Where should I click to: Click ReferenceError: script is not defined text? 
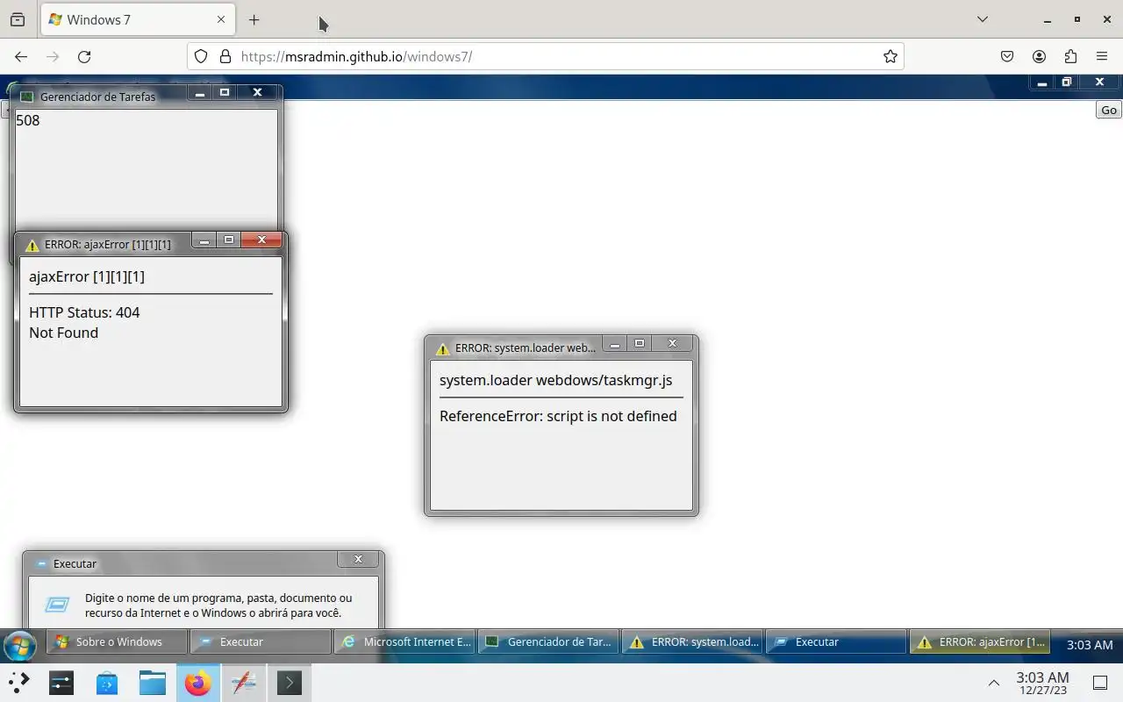click(558, 416)
